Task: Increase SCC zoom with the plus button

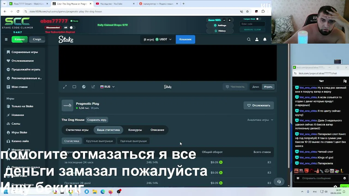Action: [x=229, y=20]
